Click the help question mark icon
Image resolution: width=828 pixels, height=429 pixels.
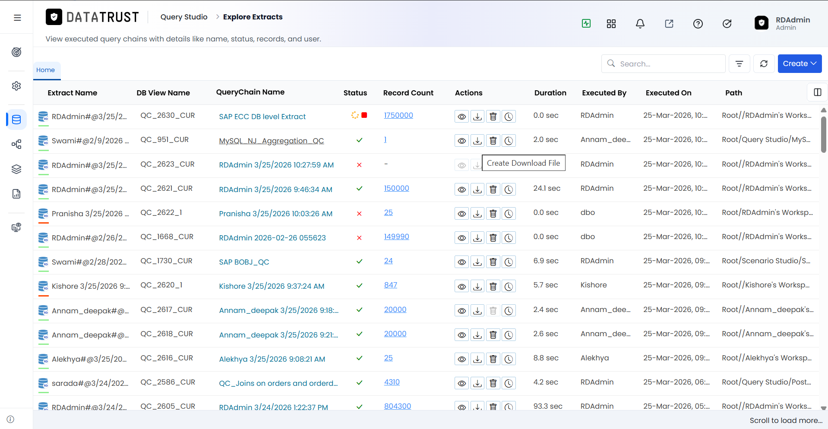[698, 24]
